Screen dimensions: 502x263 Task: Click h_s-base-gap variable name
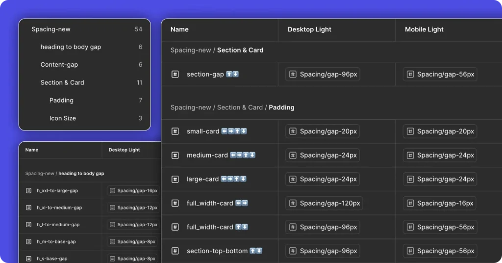pos(52,259)
